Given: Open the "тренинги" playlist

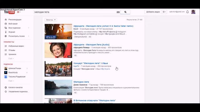Looking at the screenshot, I should pyautogui.click(x=12, y=54).
